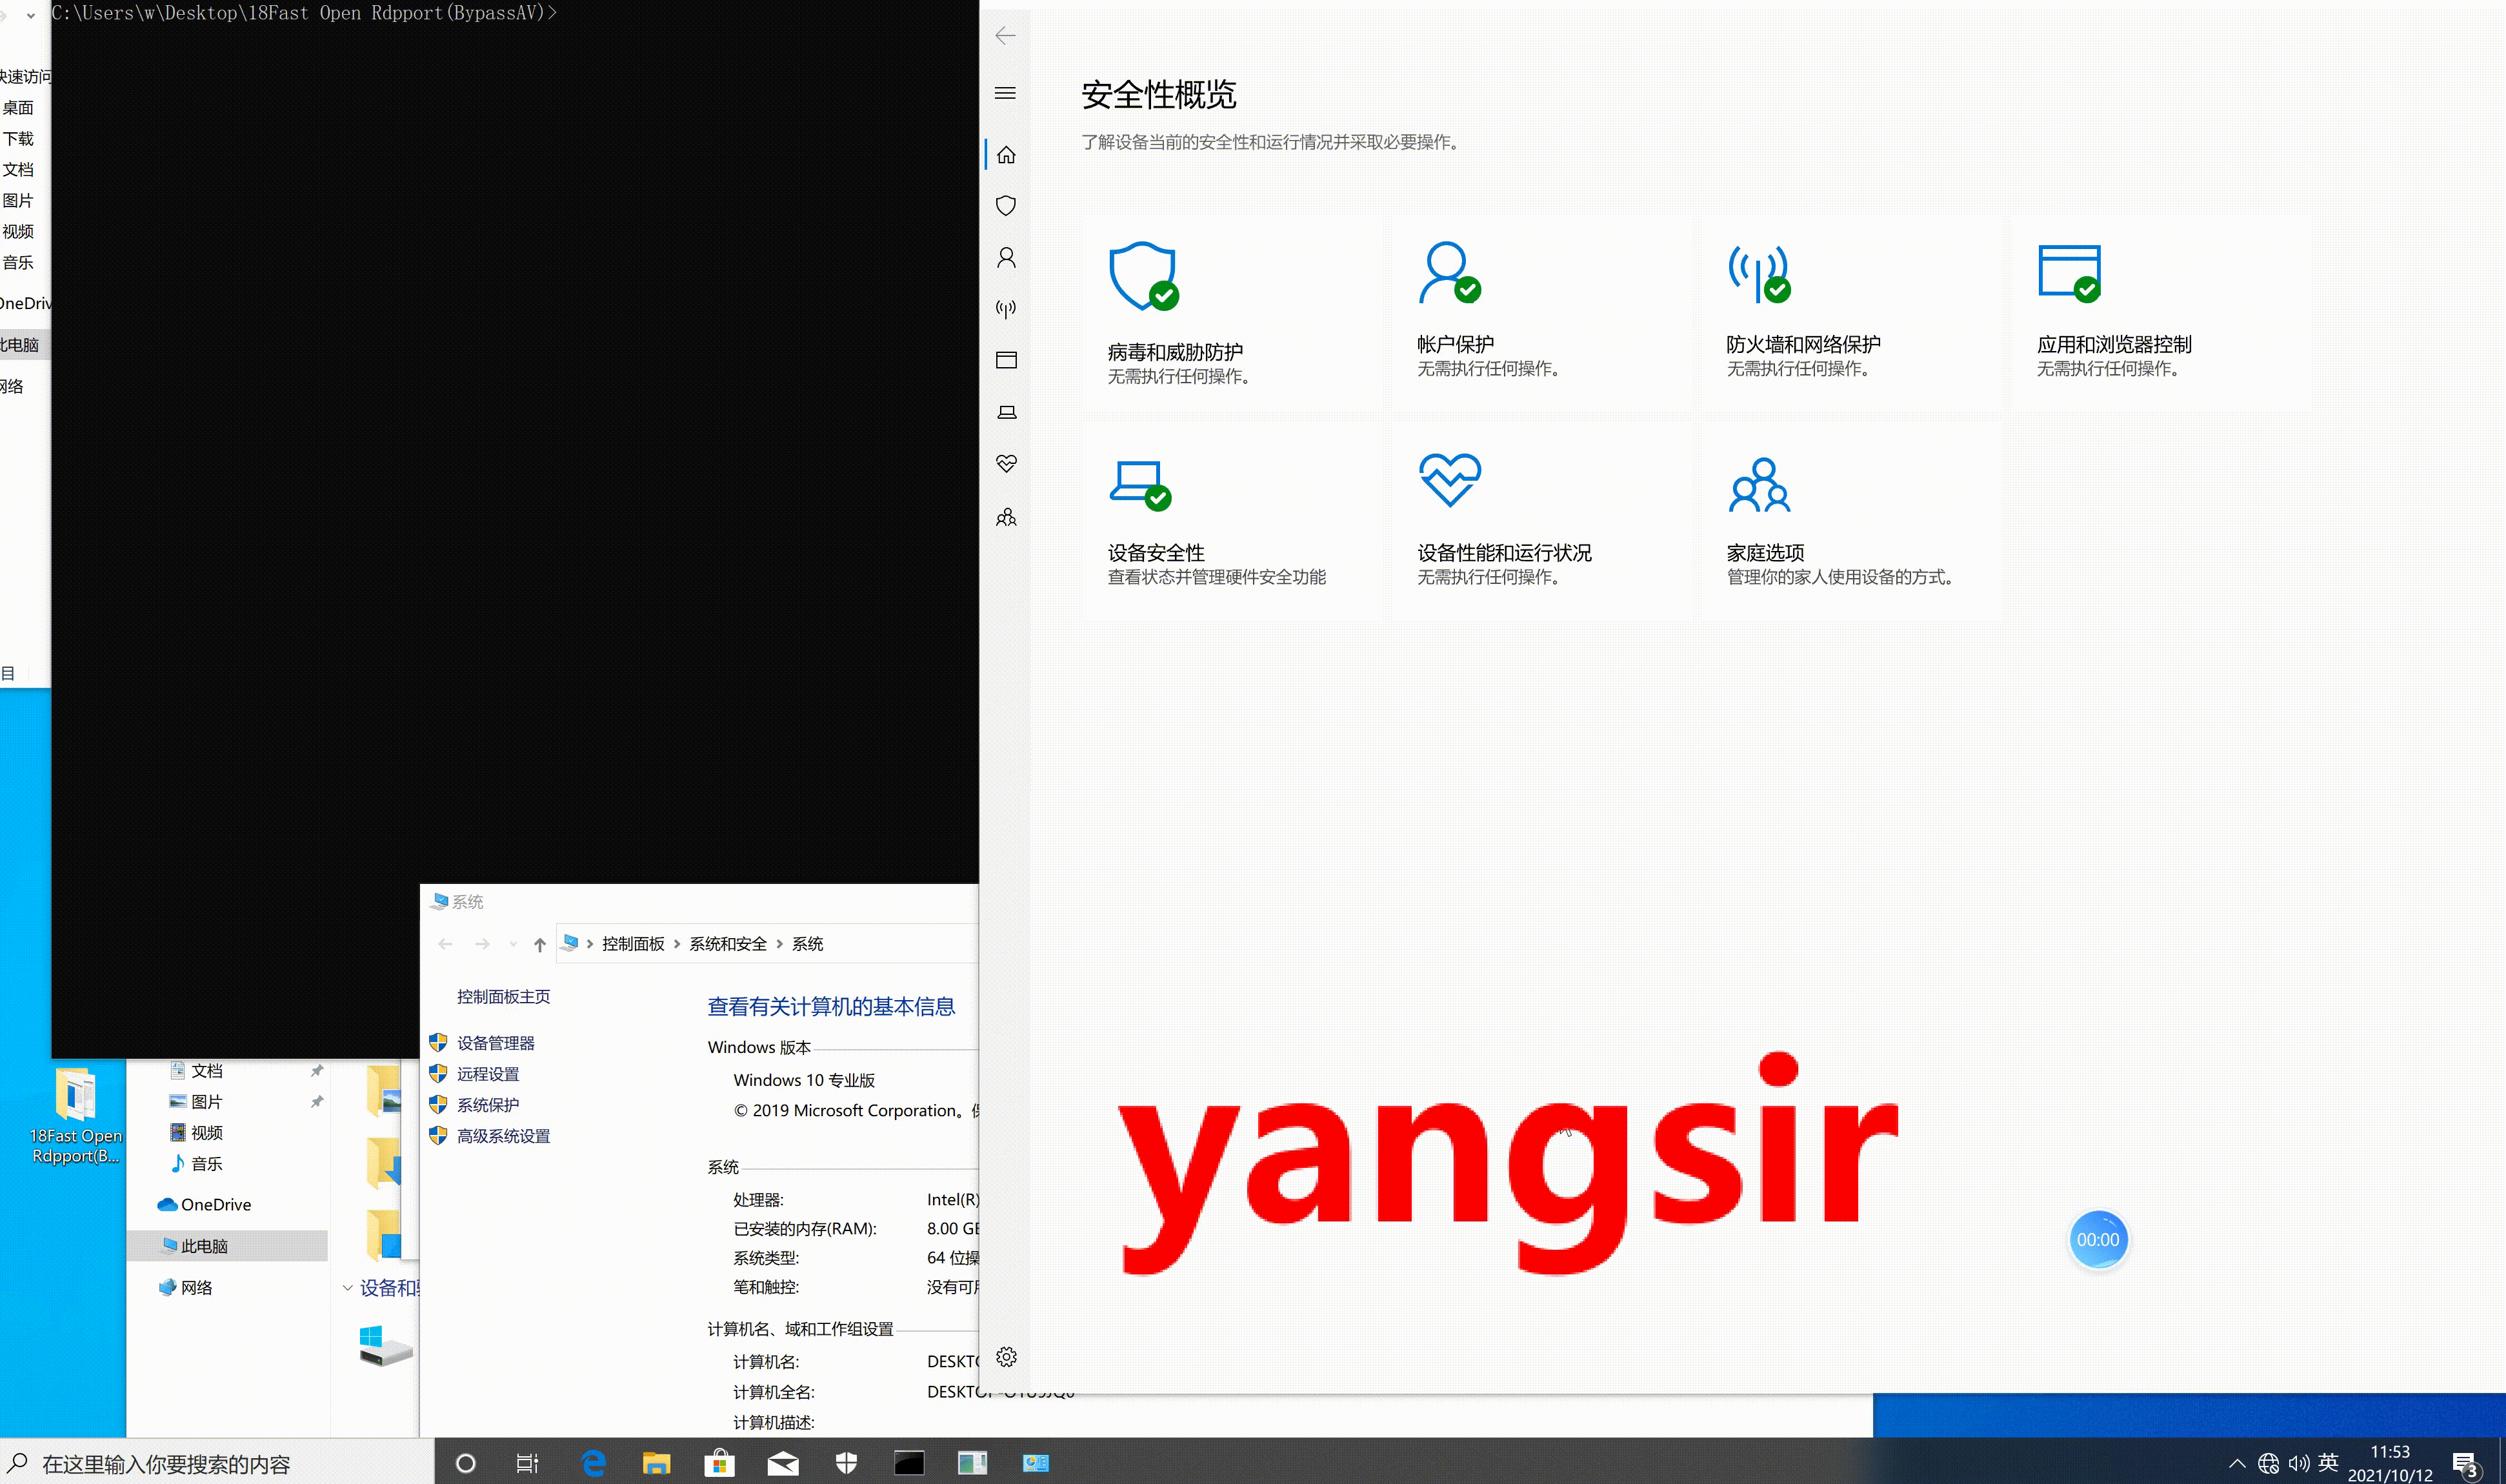Expand the hamburger navigation menu
2506x1484 pixels.
(x=1006, y=93)
